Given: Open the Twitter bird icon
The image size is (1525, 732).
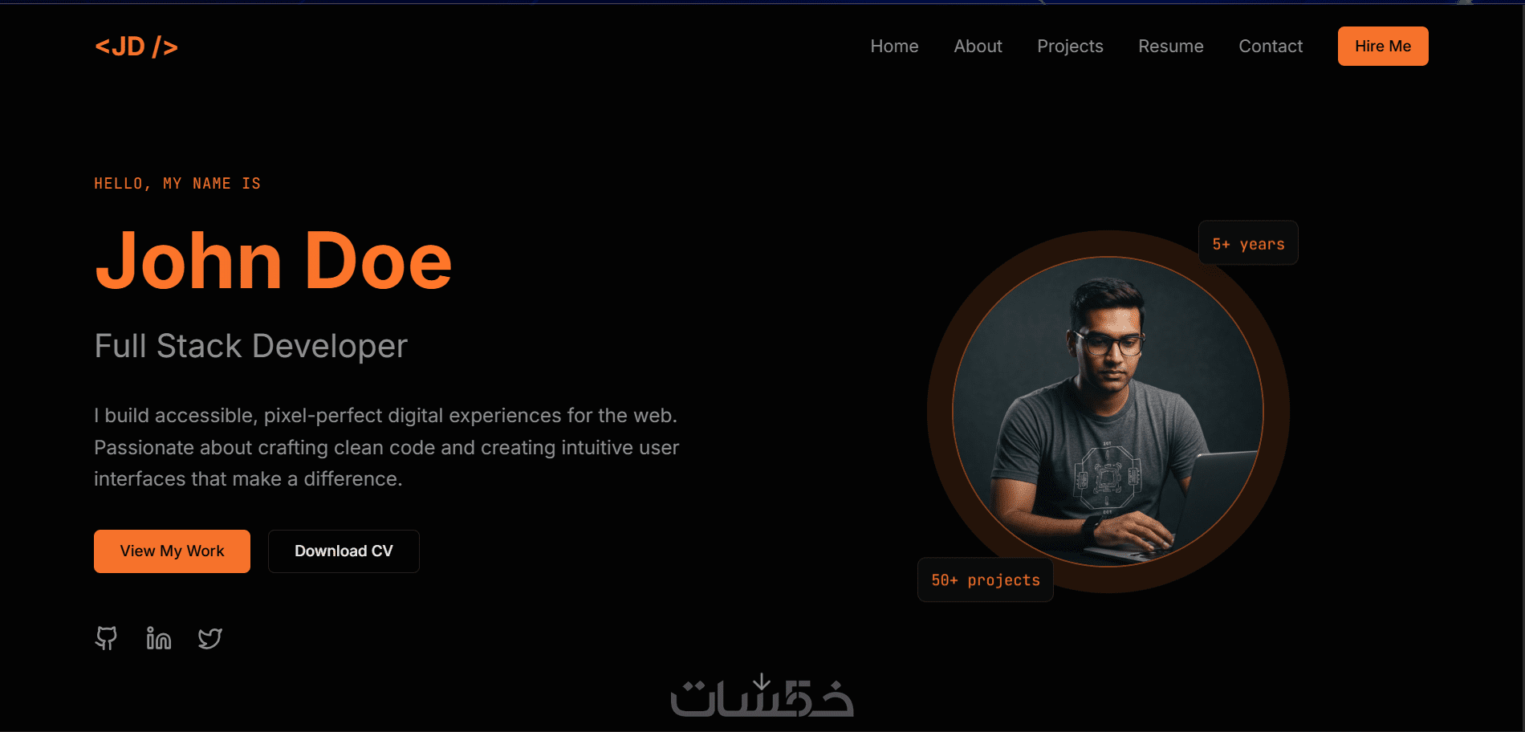Looking at the screenshot, I should 210,638.
